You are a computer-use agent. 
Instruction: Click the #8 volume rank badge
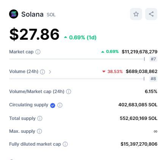point(153,79)
